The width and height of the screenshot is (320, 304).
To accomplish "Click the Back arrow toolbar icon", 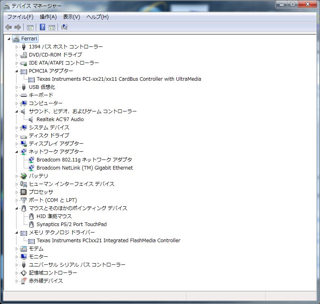I will [x=8, y=27].
